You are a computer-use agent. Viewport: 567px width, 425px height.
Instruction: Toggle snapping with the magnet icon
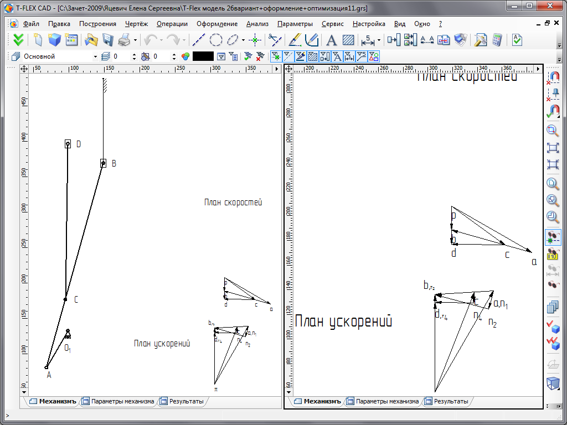coord(553,112)
